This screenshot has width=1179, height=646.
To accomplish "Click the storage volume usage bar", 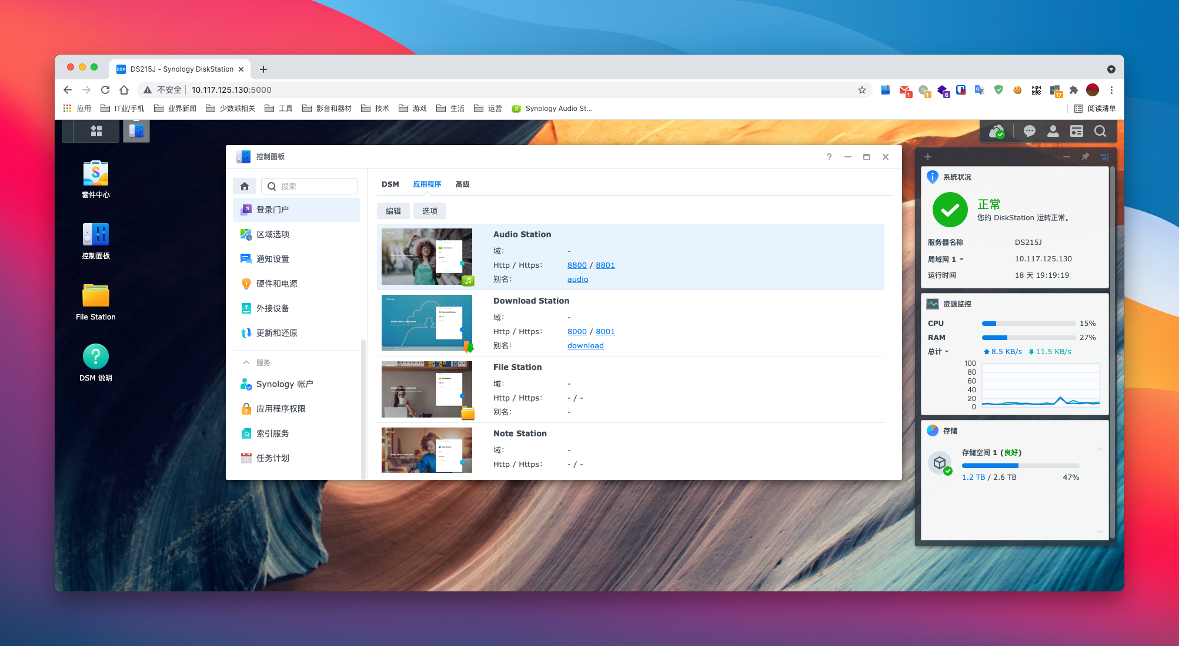I will pos(1020,466).
